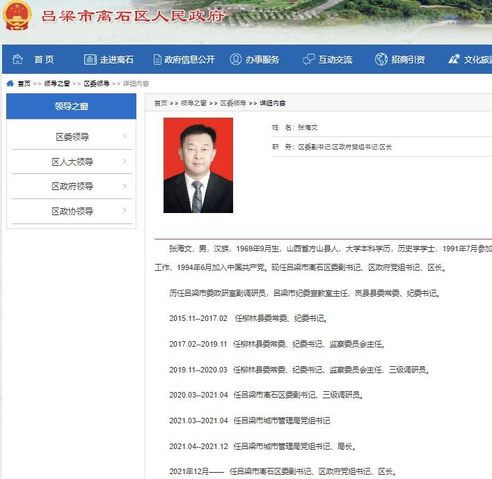The image size is (492, 479).
Task: Click the 走进离石 document icon
Action: (90, 59)
